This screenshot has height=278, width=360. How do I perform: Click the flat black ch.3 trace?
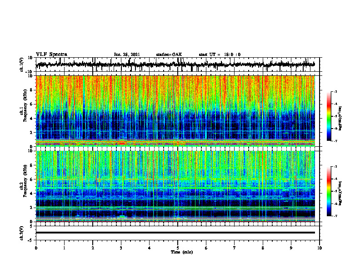point(175,233)
